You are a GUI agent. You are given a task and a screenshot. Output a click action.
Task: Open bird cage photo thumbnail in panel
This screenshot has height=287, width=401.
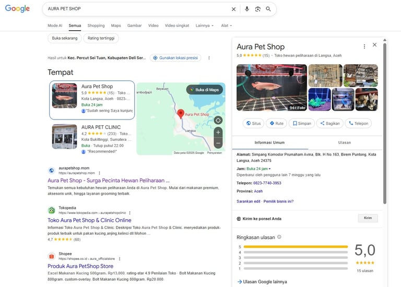(325, 75)
